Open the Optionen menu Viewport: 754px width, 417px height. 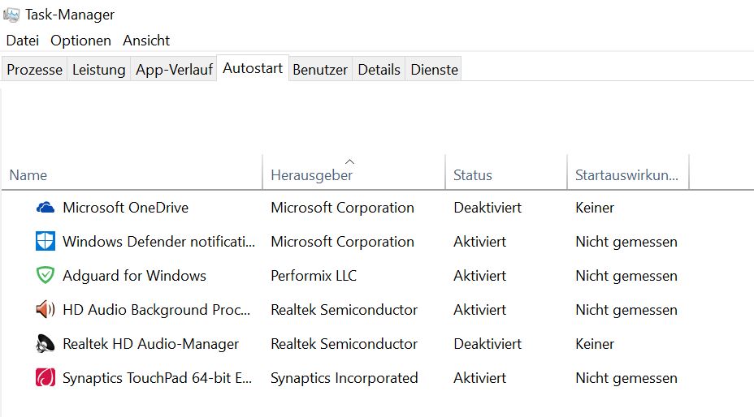80,40
